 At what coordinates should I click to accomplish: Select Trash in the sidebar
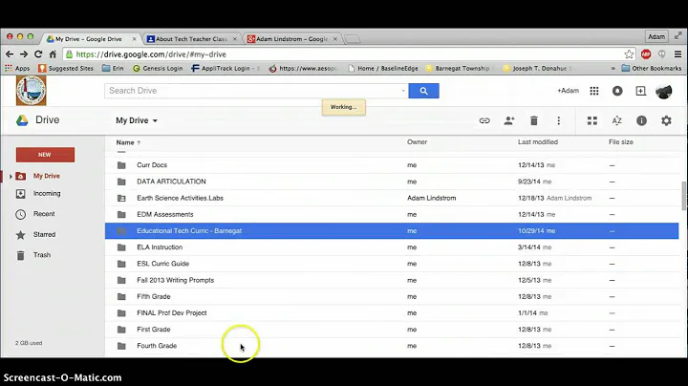(42, 255)
